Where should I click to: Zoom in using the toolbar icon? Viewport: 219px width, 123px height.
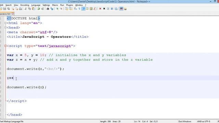click(57, 9)
